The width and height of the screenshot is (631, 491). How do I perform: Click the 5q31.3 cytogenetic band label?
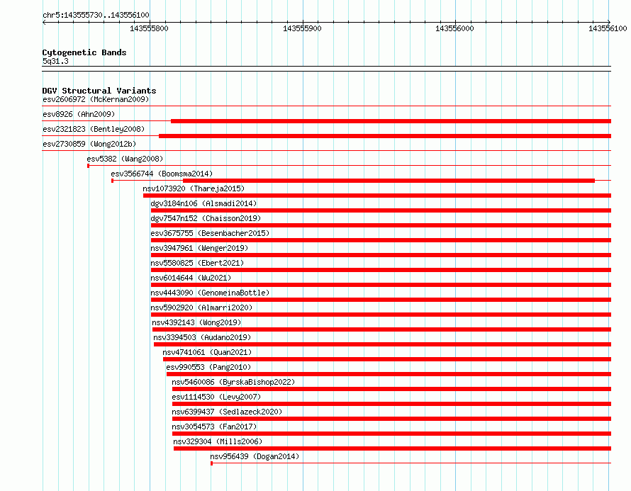(x=55, y=61)
